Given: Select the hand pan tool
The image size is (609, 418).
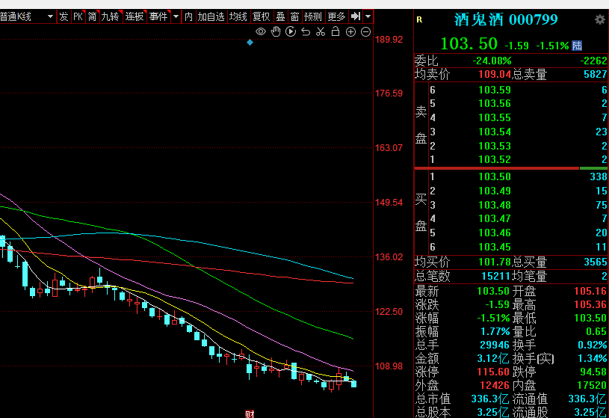Looking at the screenshot, I should (x=276, y=31).
